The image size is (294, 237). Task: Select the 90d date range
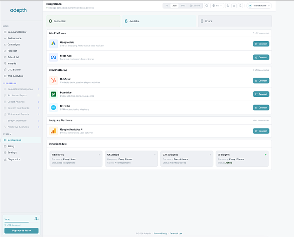[183, 6]
